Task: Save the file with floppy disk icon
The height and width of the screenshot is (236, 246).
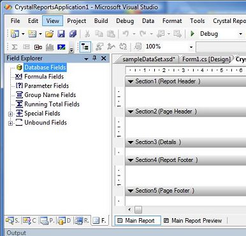Action: point(61,34)
